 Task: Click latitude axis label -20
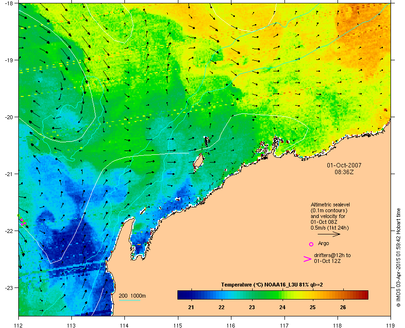pyautogui.click(x=8, y=117)
